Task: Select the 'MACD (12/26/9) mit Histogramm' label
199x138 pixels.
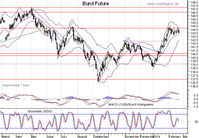Action: click(131, 104)
